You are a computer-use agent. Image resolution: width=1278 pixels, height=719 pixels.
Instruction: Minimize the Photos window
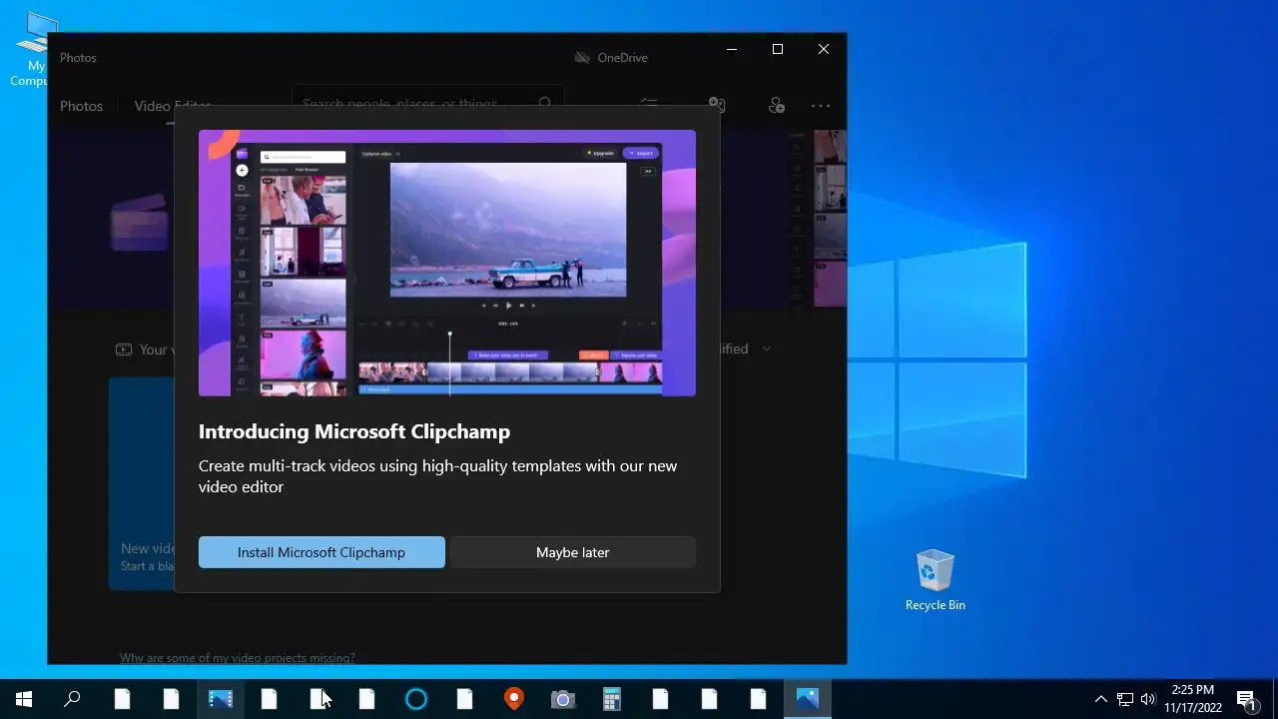tap(732, 49)
